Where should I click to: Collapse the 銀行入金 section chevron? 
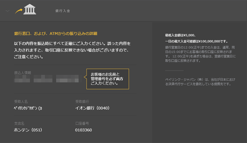pyautogui.click(x=7, y=11)
